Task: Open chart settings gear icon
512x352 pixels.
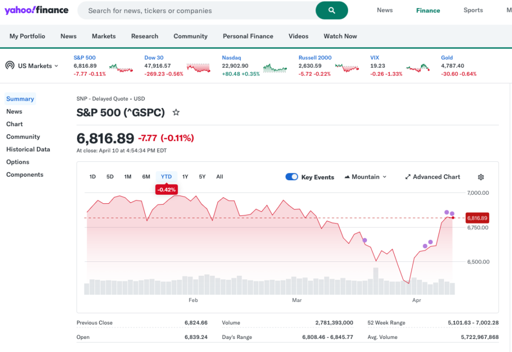Action: [x=480, y=177]
